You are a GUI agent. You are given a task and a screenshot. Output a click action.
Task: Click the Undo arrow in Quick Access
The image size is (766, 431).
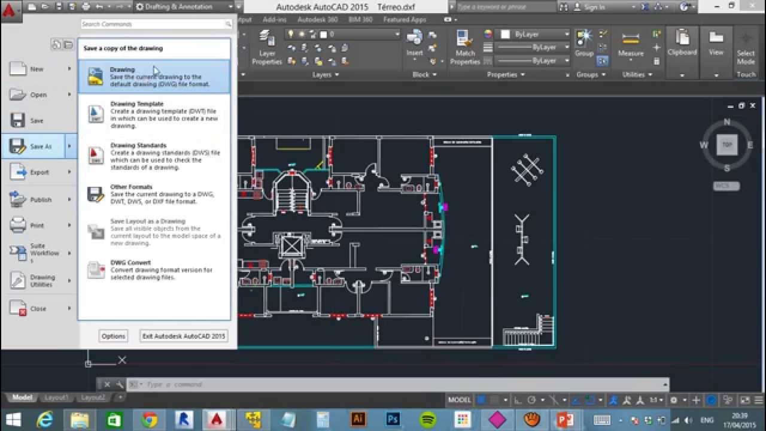point(99,7)
